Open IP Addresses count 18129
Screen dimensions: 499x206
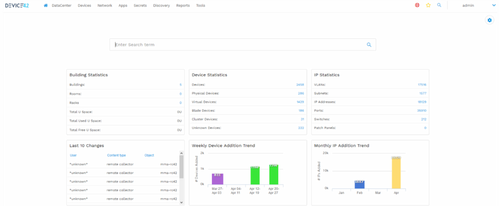point(422,102)
